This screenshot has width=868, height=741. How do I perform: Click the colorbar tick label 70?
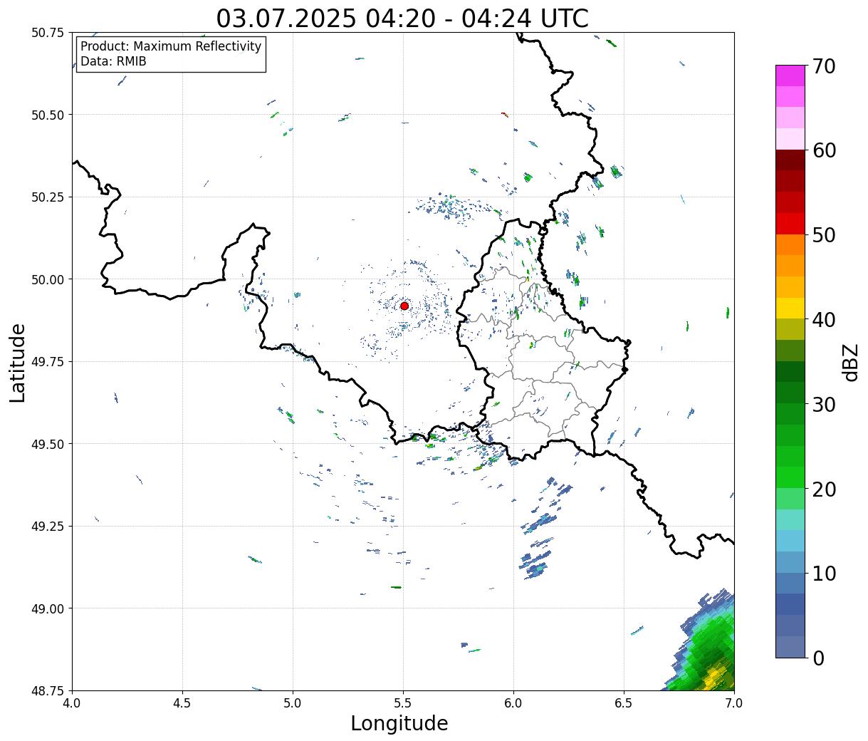click(x=824, y=66)
